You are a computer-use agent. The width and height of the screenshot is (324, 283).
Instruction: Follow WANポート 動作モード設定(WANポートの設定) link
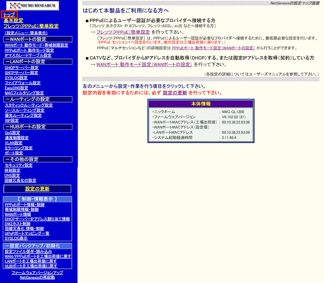pos(144,65)
